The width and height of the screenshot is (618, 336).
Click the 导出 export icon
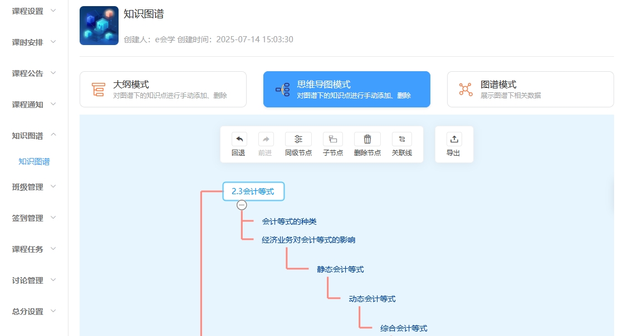click(454, 139)
